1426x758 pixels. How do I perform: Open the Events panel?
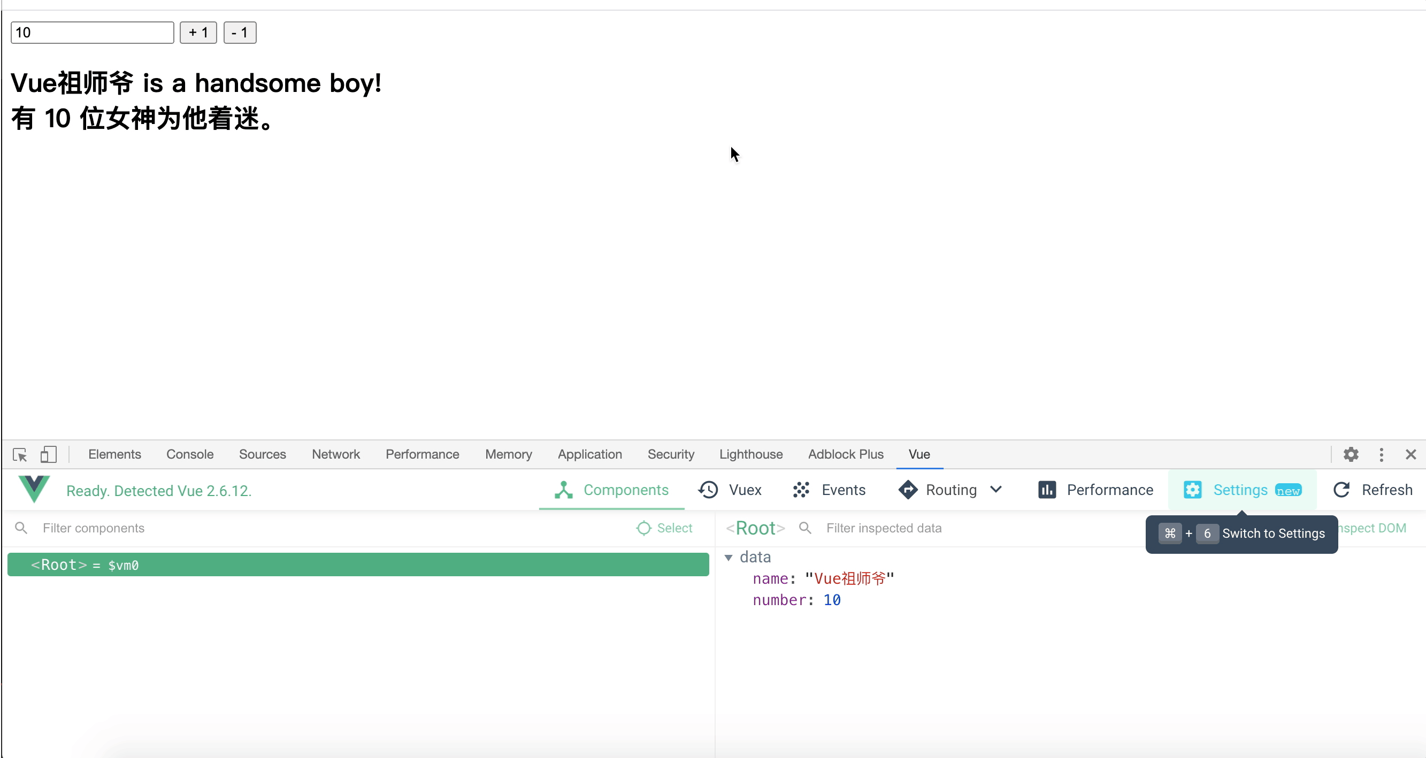(829, 490)
